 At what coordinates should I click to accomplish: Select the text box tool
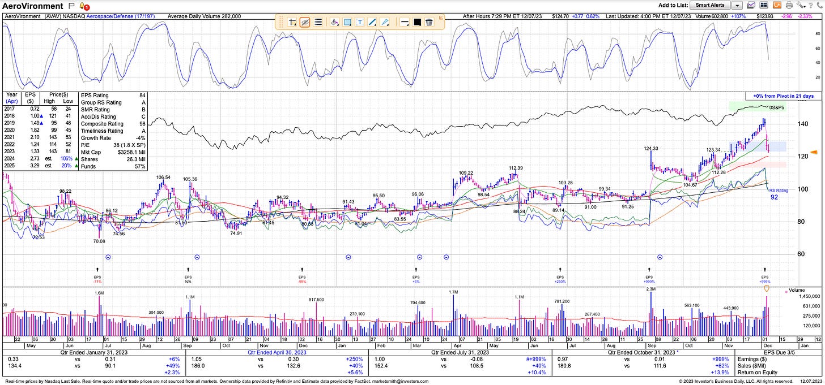(x=360, y=22)
